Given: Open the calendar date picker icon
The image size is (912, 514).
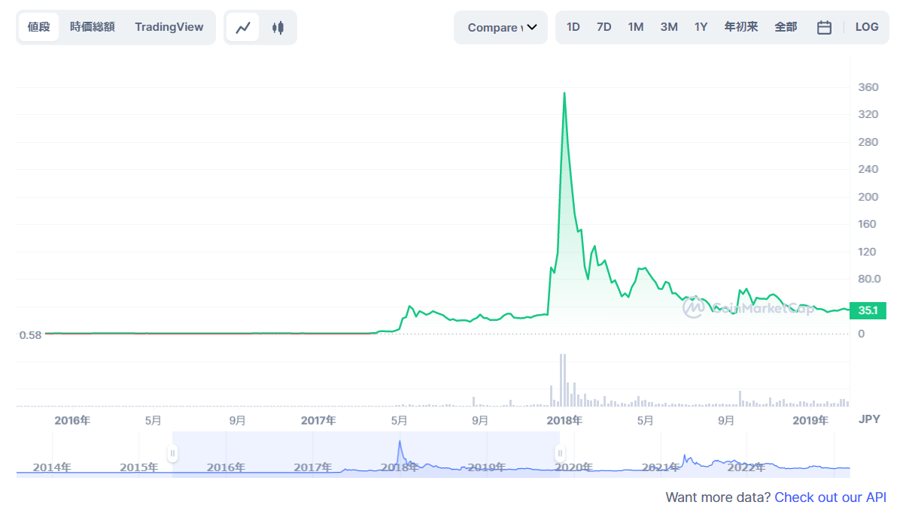Looking at the screenshot, I should (x=824, y=26).
